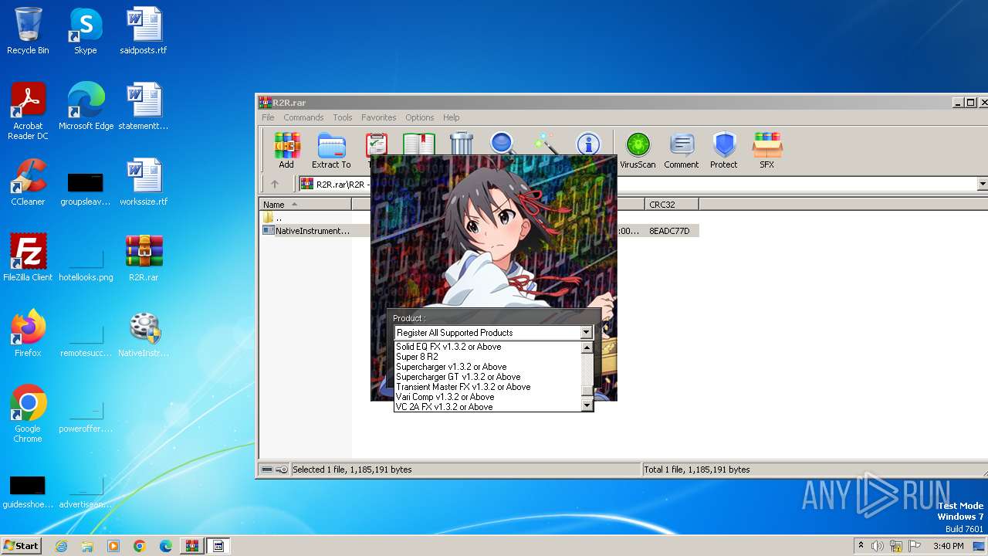Open the Favorites menu

click(x=379, y=117)
